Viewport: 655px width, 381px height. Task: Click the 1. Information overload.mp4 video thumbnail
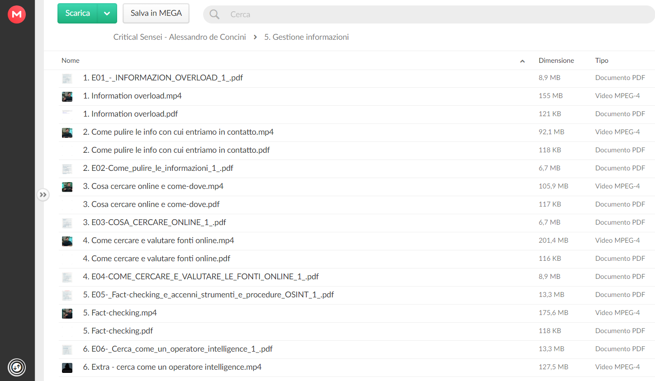67,96
